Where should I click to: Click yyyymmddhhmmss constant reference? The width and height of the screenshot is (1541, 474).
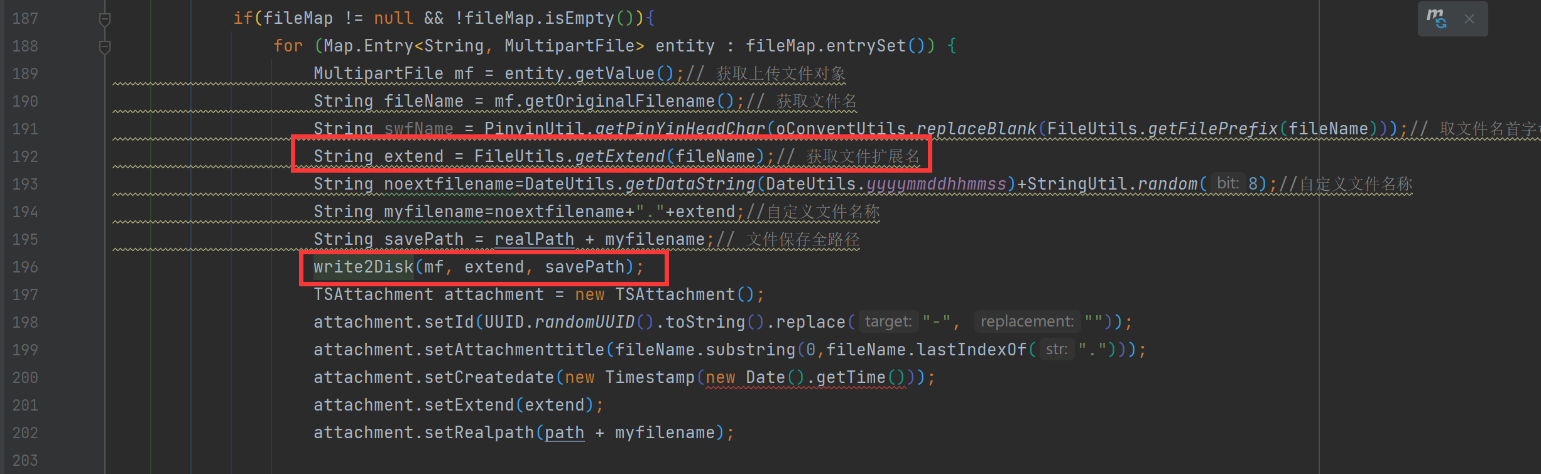coord(937,184)
